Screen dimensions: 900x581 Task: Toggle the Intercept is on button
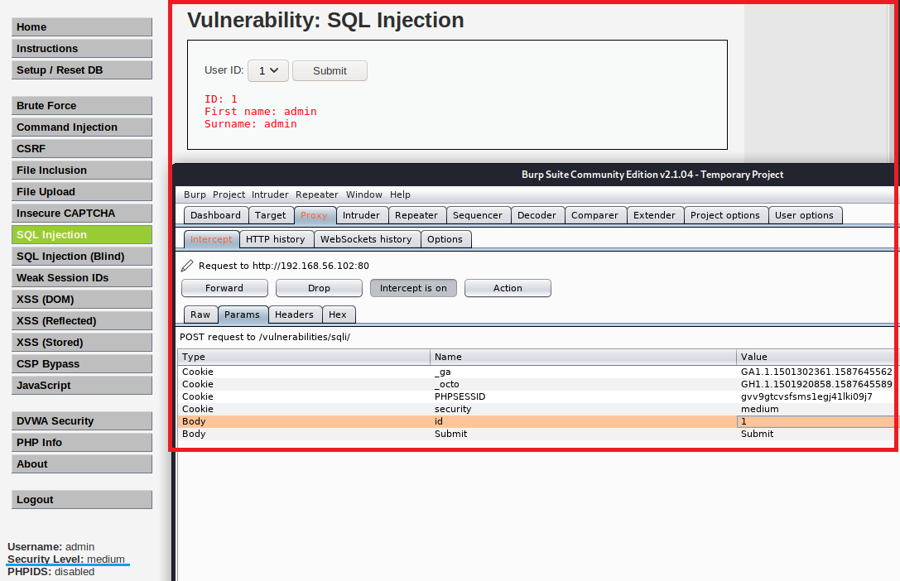coord(413,288)
